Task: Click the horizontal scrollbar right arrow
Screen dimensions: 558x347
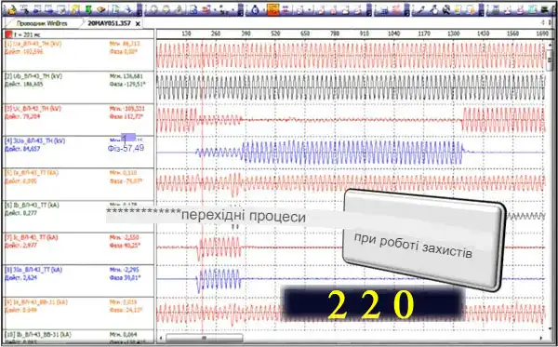Action: pos(541,338)
